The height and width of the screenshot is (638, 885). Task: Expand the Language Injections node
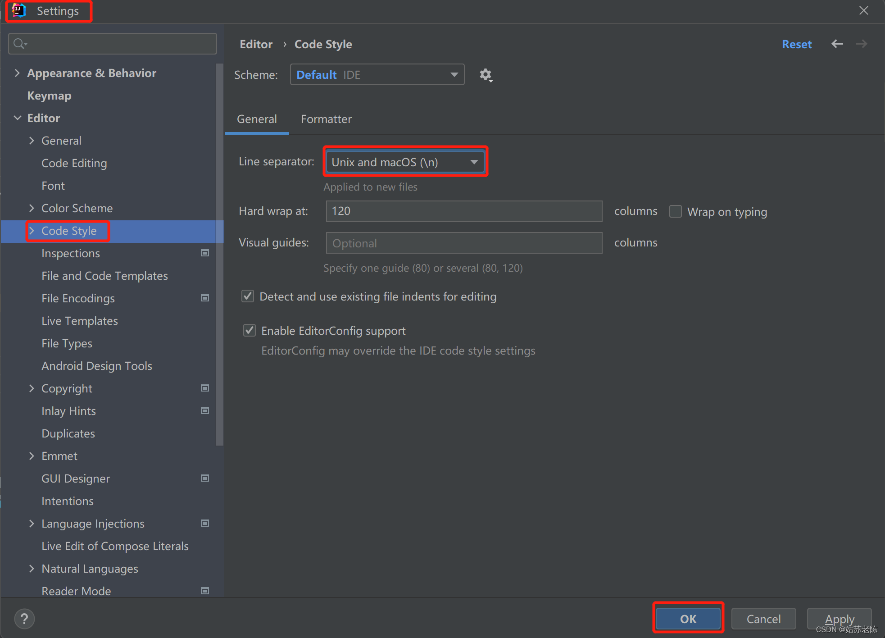click(32, 524)
